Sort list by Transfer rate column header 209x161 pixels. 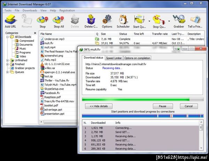(160, 34)
